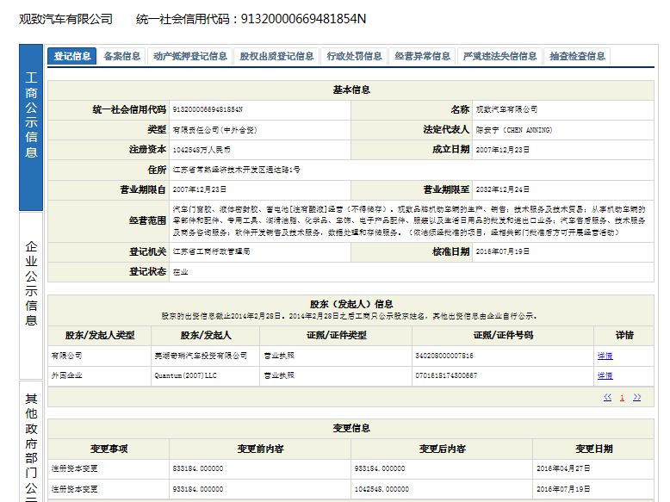
Task: Click license number 340208000007816
Action: click(x=444, y=356)
